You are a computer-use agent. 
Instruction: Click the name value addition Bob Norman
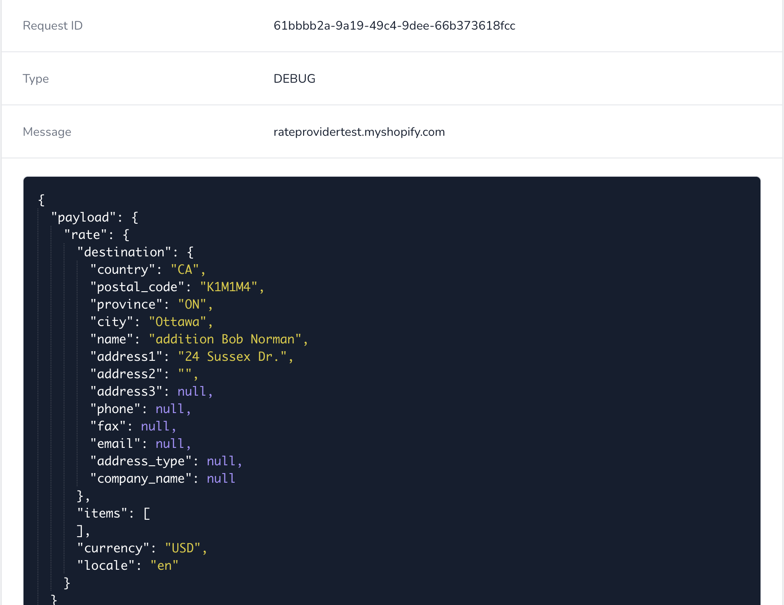click(228, 339)
